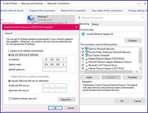This screenshot has height=113, width=148.
Task: Click the Microsoft LLDP Protocol Driver icon
Action: click(86, 66)
